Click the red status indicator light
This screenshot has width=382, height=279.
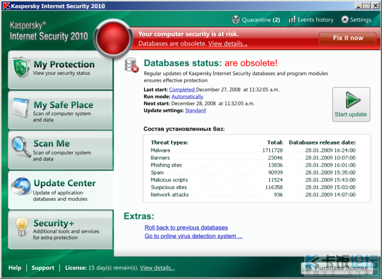pyautogui.click(x=113, y=39)
